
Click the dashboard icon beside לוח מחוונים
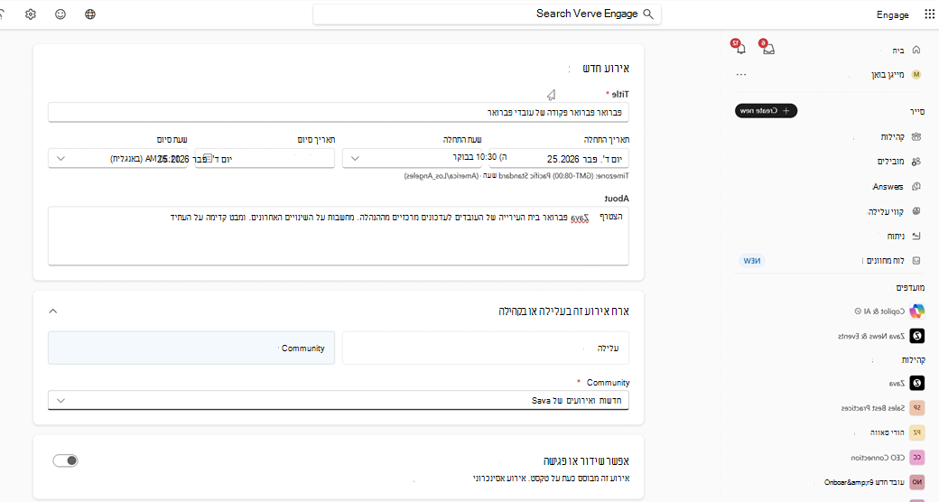click(916, 261)
